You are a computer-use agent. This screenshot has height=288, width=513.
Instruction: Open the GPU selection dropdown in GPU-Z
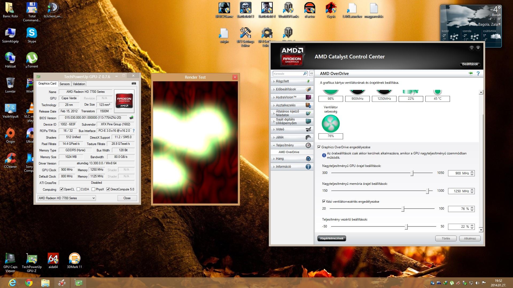[67, 198]
